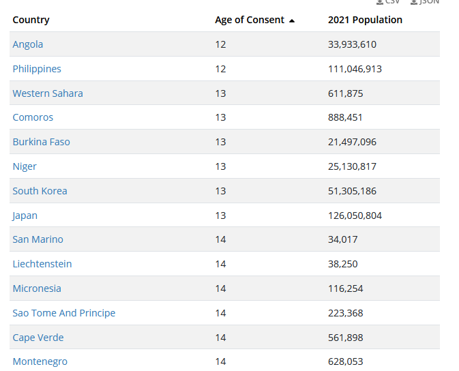Select Western Sahara's age of consent value
Screen dimensions: 459x371
[220, 93]
